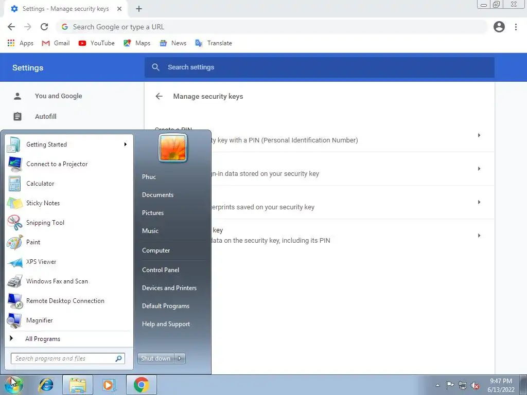Click the Windows Start orb

pyautogui.click(x=14, y=385)
